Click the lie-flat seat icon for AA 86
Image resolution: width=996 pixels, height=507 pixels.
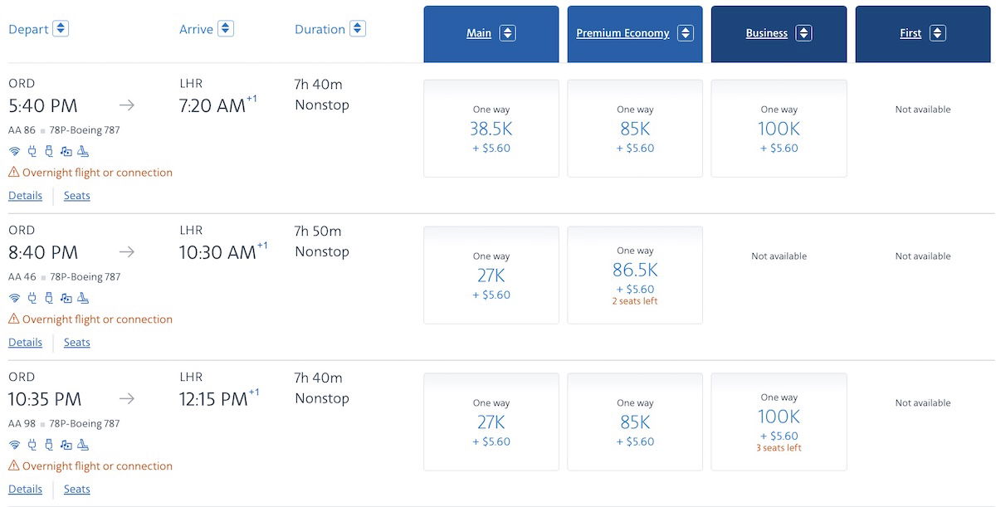tap(83, 151)
